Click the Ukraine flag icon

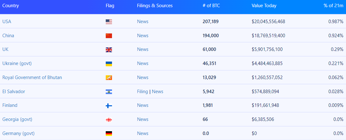109,64
